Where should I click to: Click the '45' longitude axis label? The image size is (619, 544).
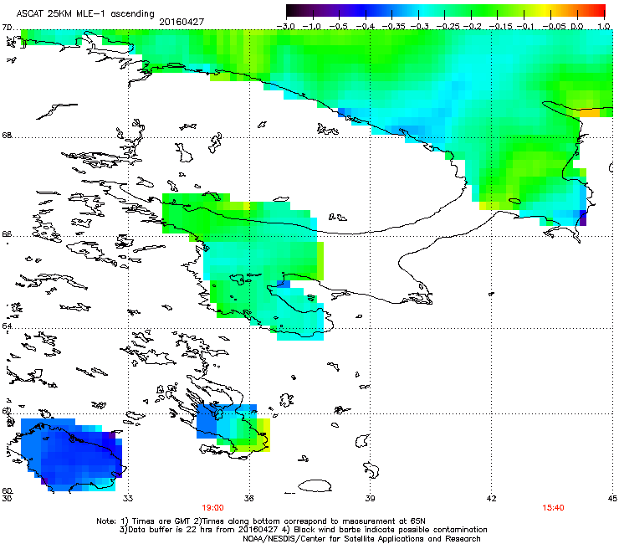[612, 499]
